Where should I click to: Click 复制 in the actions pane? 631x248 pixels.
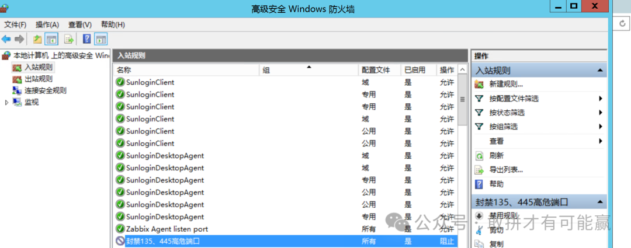[496, 243]
